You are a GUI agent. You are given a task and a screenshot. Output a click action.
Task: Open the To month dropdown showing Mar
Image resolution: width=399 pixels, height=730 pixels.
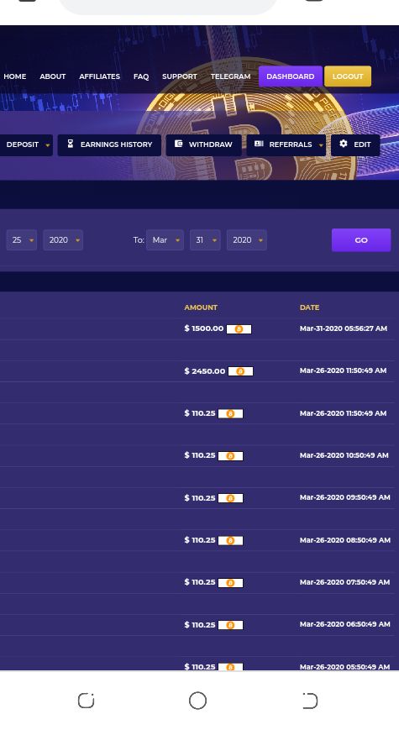point(165,240)
